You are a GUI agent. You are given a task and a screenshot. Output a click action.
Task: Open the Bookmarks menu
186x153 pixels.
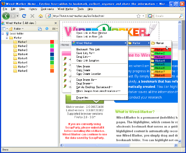47,9
